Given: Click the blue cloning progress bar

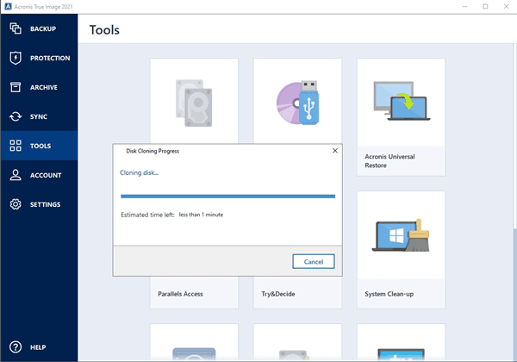Looking at the screenshot, I should coord(227,197).
